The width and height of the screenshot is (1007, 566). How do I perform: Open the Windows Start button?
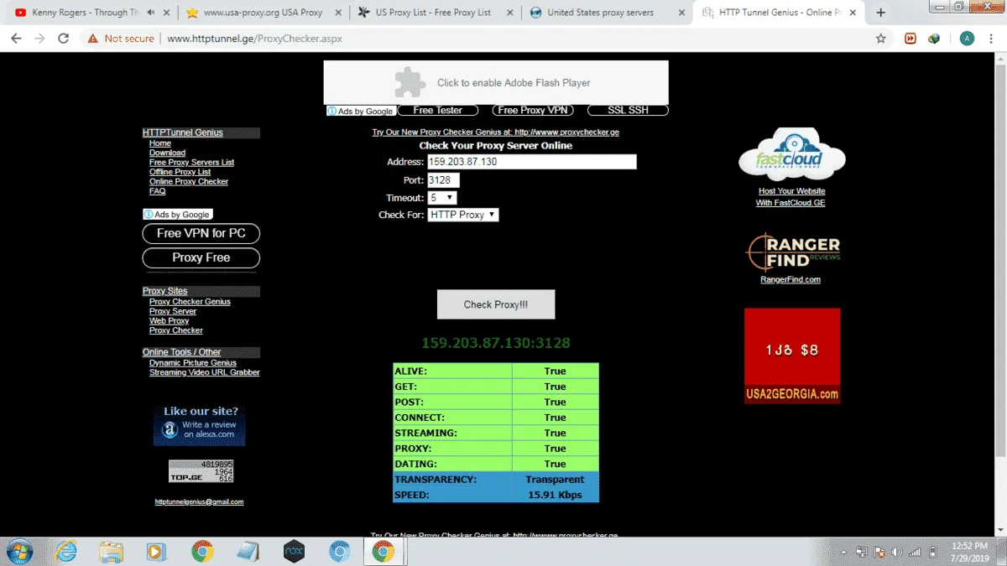pyautogui.click(x=18, y=551)
